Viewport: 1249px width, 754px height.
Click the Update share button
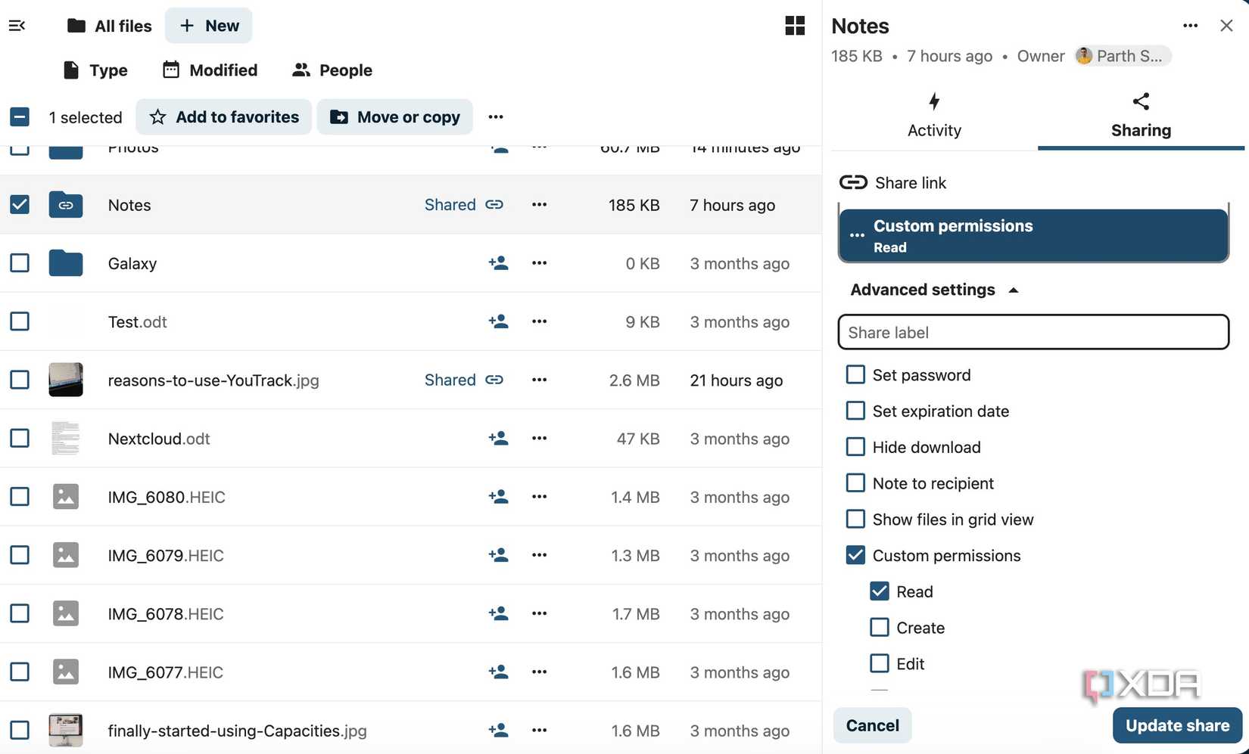point(1177,725)
